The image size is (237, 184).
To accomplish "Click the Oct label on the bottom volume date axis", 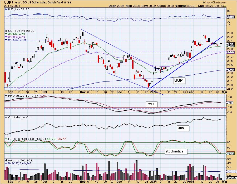I will [x=45, y=181].
